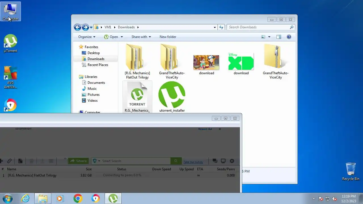Click the Chrome icon on the taskbar
The width and height of the screenshot is (363, 204).
(x=78, y=198)
